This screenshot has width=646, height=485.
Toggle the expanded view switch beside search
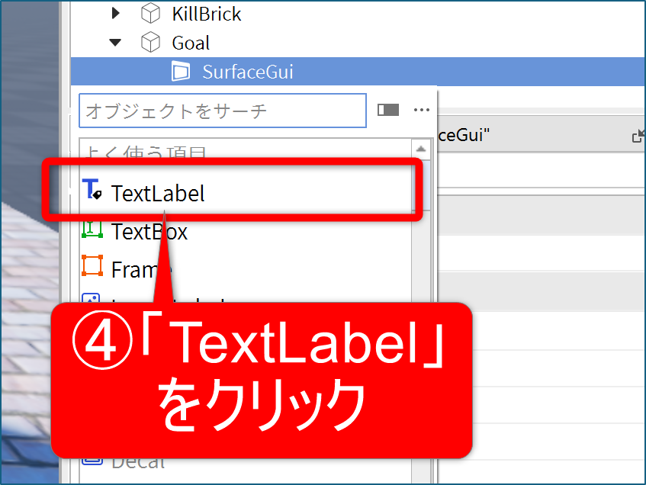coord(388,110)
